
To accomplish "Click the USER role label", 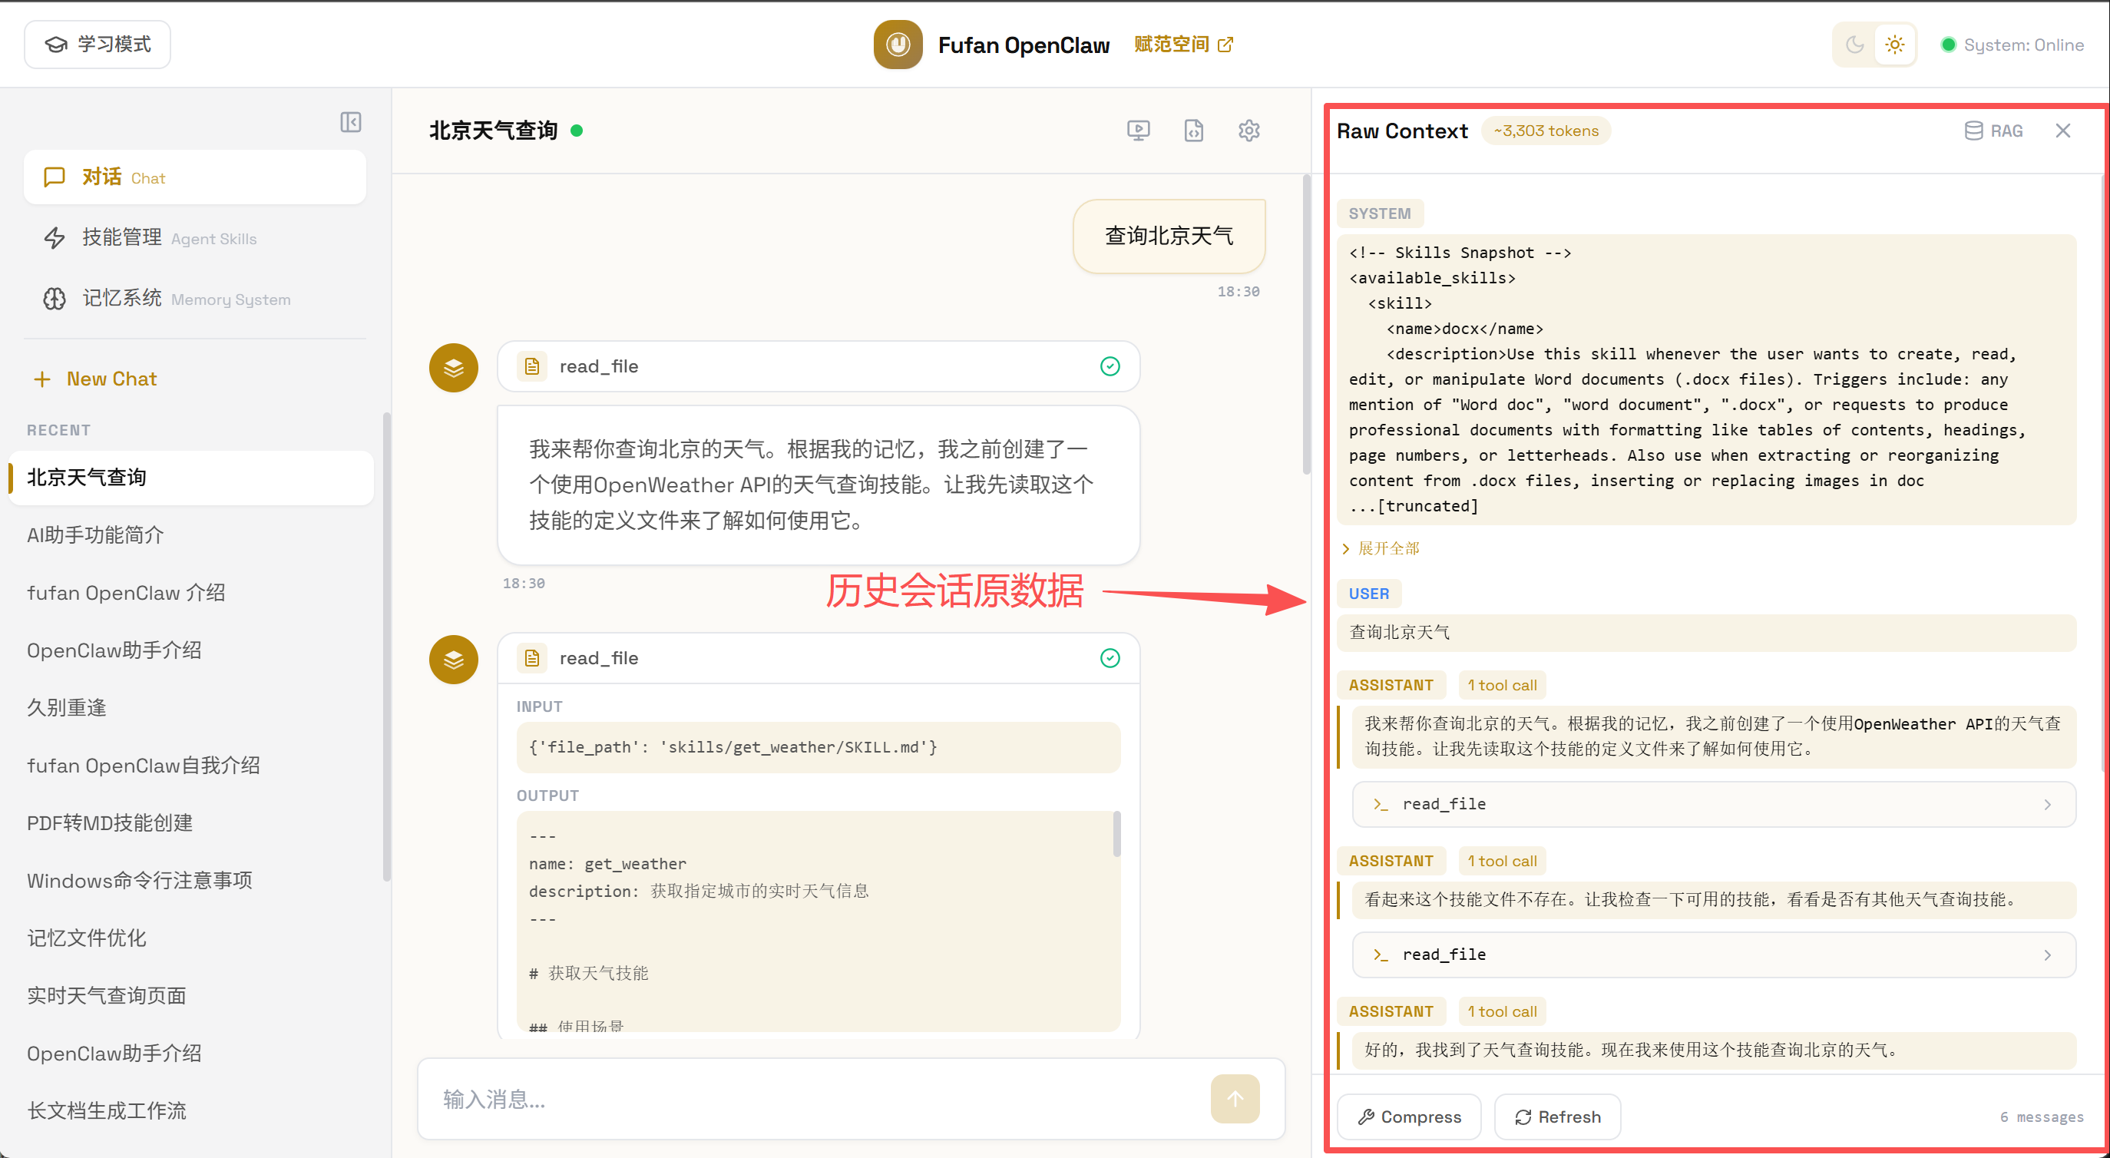I will (x=1369, y=594).
